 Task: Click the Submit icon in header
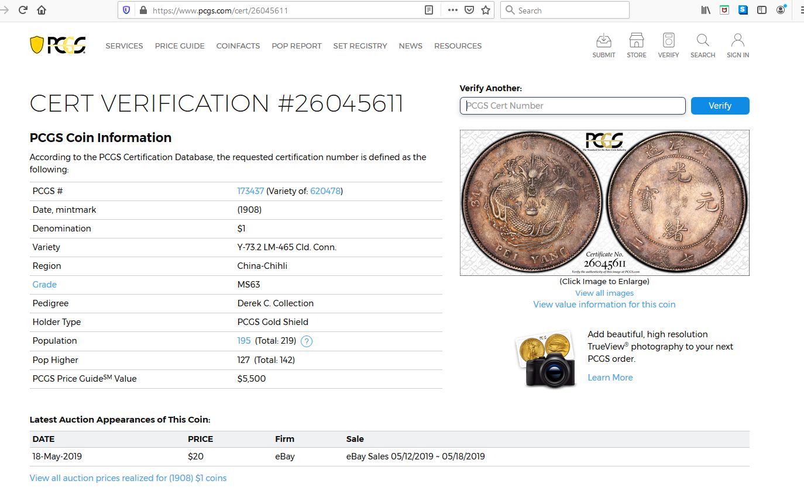pos(603,41)
